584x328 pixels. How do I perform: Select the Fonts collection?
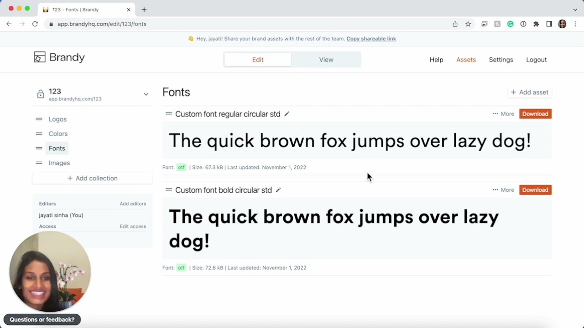click(x=57, y=149)
